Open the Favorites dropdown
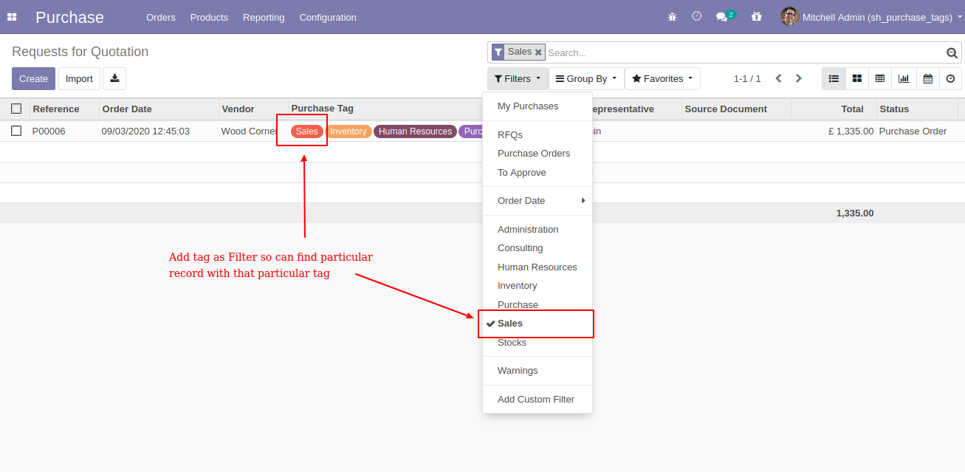 point(662,78)
